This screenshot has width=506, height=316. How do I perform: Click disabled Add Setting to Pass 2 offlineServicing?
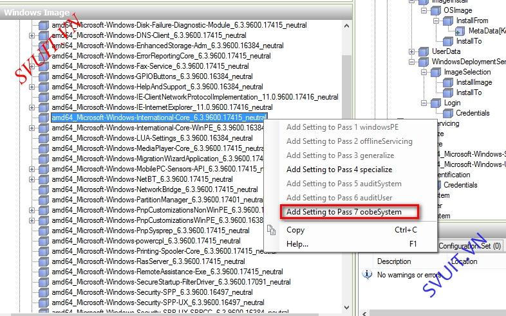[350, 141]
